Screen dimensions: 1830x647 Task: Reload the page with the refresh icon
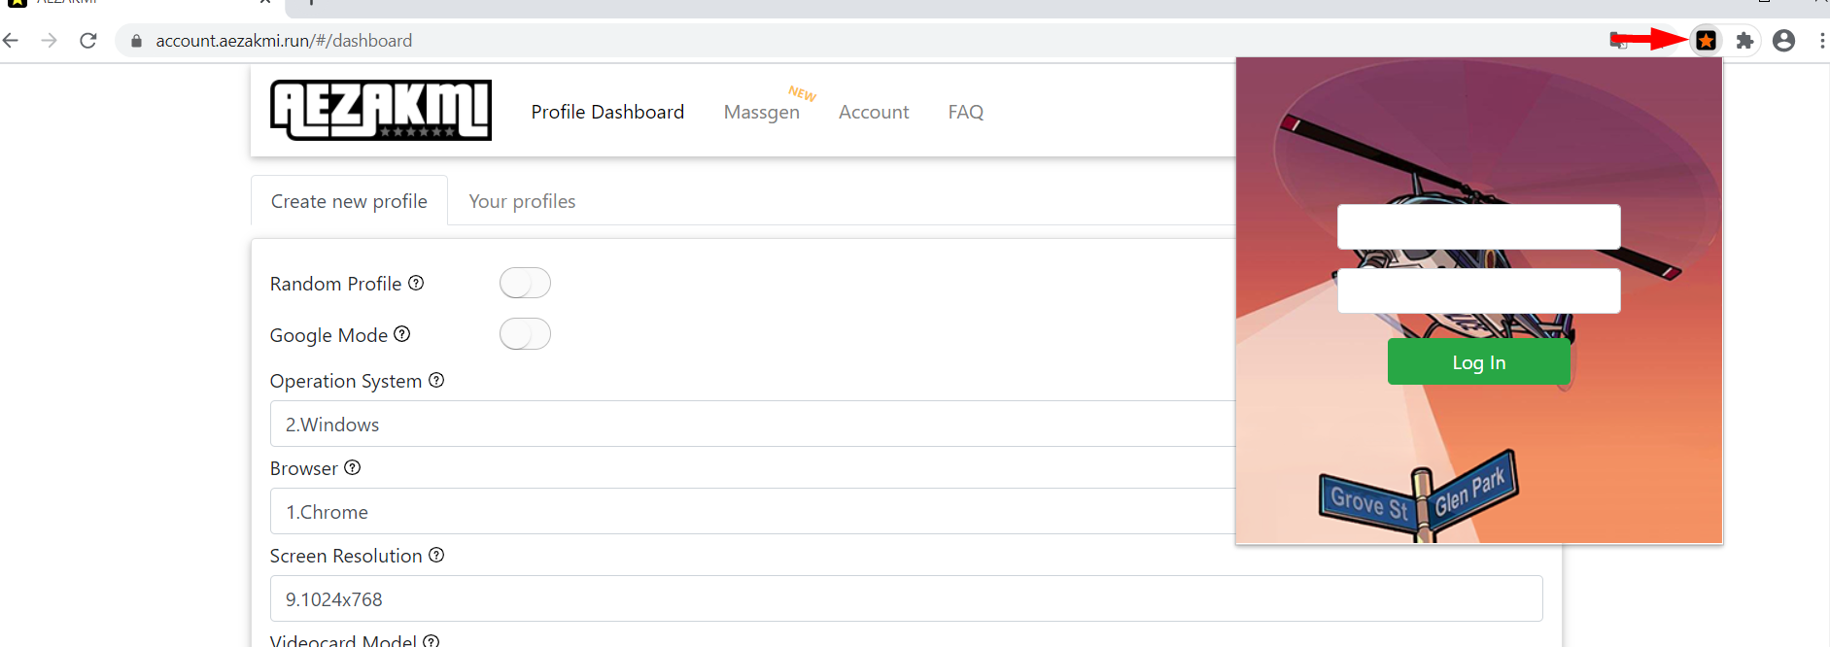(88, 41)
